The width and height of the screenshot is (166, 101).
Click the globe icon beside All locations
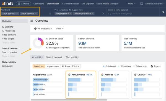(35, 29)
